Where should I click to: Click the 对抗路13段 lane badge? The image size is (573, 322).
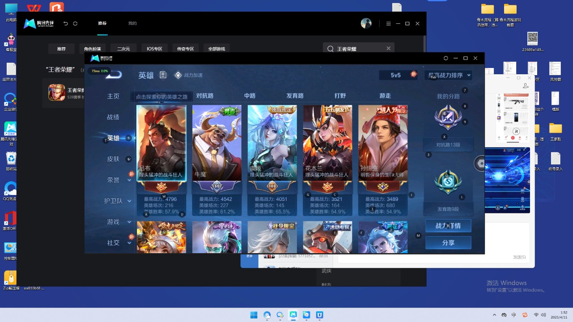click(x=448, y=117)
